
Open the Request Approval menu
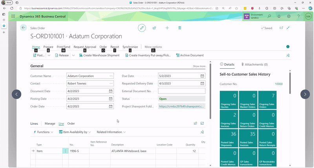coord(85,47)
